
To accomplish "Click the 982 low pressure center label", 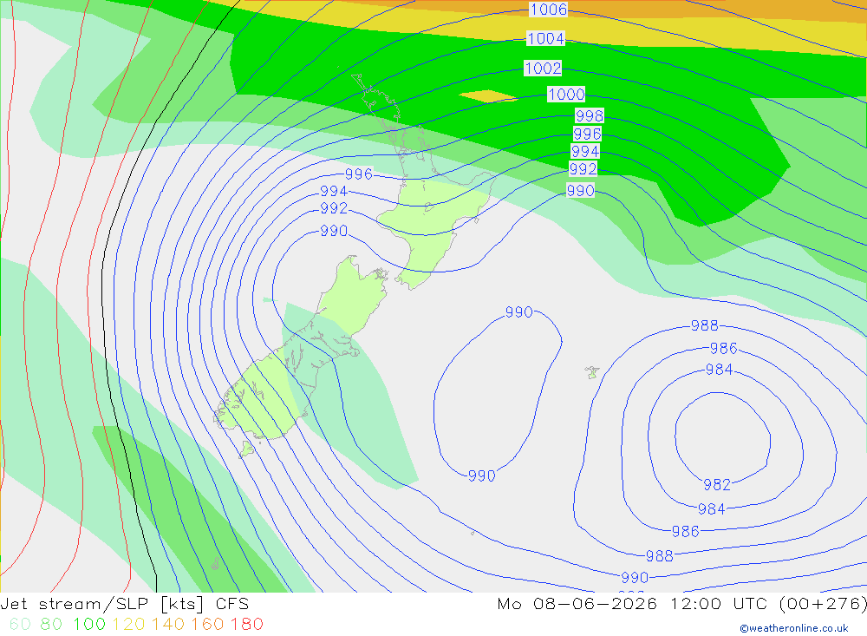I will pos(717,485).
